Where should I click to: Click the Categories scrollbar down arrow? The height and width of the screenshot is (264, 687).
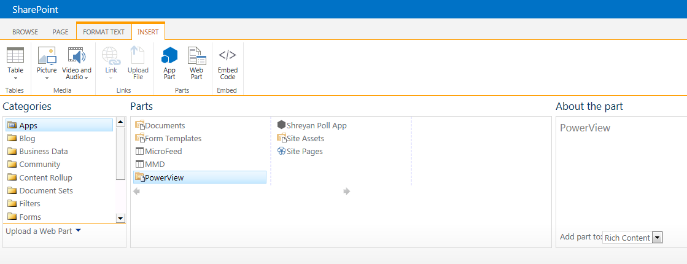120,218
